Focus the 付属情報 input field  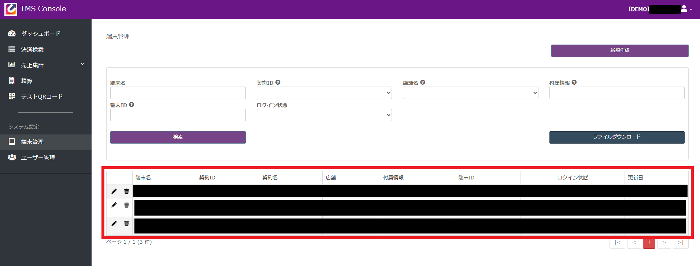617,93
